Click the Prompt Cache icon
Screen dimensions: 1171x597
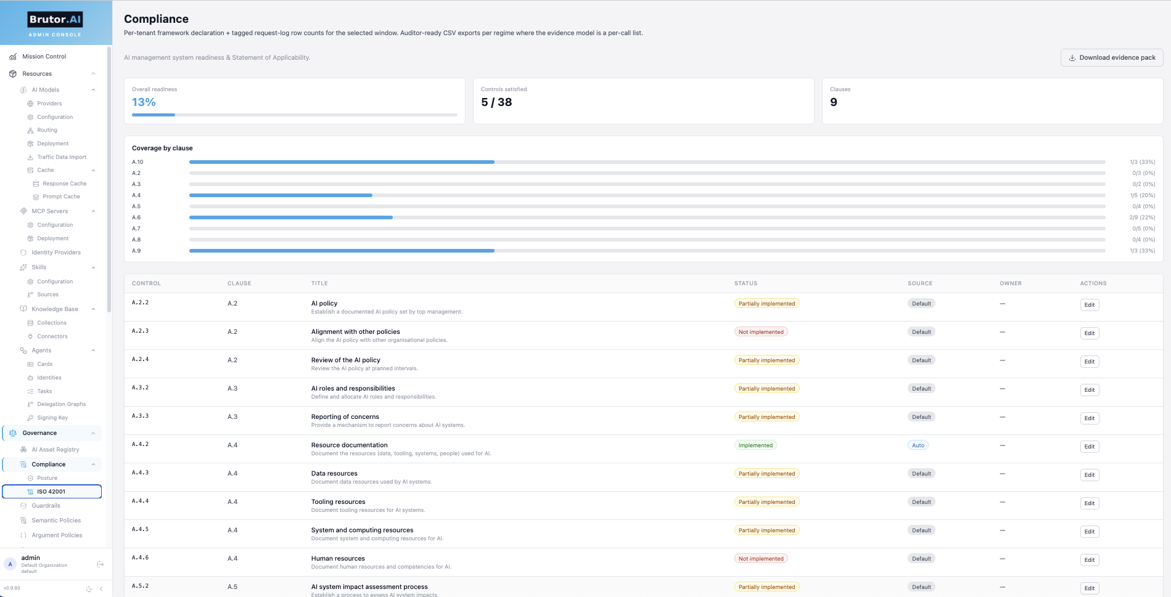(x=36, y=197)
